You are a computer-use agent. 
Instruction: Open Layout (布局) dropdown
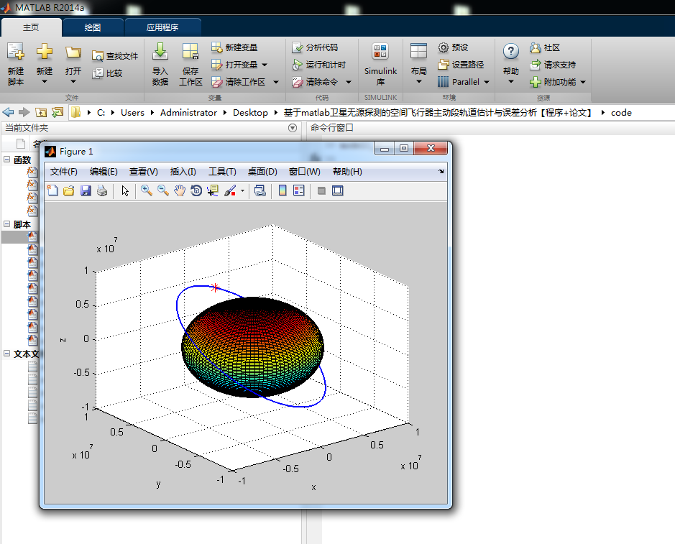pos(418,82)
